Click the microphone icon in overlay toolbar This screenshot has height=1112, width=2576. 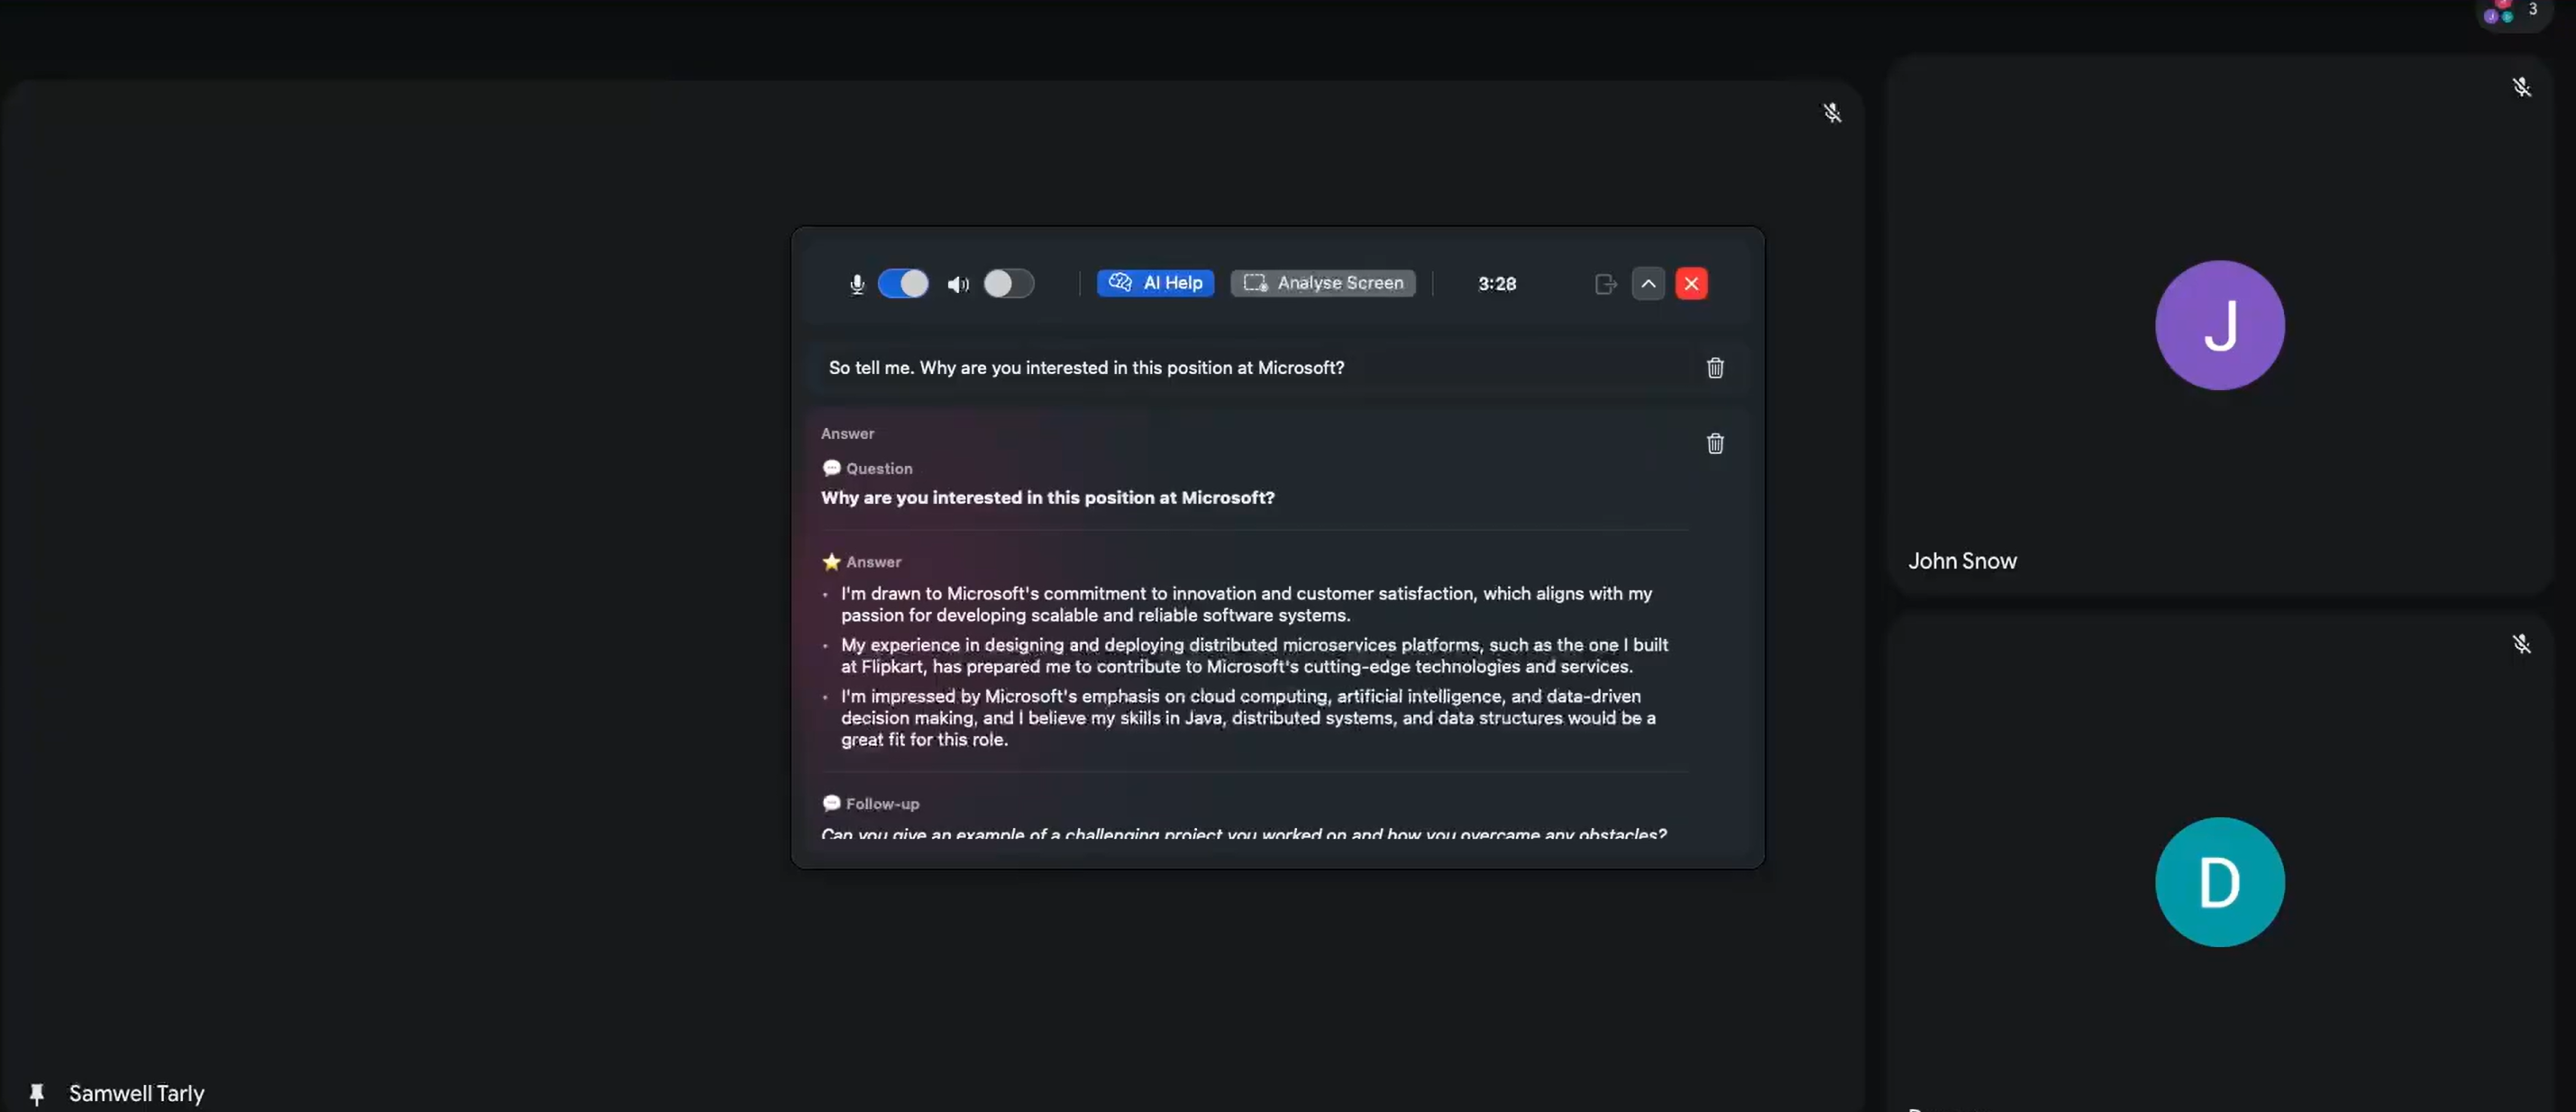(x=857, y=284)
